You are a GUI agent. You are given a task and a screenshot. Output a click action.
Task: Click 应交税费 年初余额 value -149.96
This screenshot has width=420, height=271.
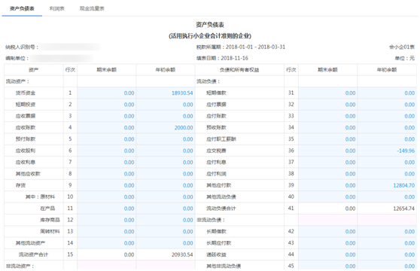[387, 151]
